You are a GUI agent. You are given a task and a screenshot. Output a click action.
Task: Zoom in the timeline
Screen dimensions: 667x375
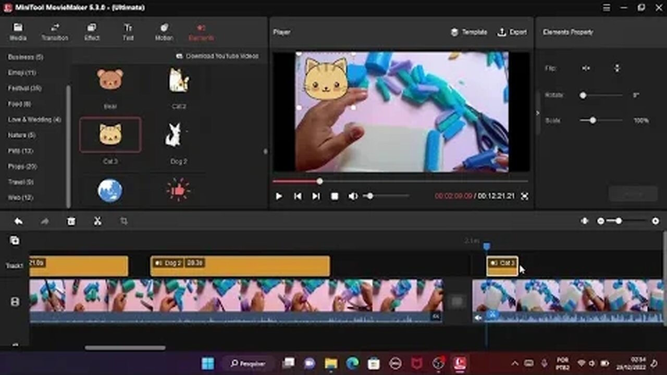[656, 221]
